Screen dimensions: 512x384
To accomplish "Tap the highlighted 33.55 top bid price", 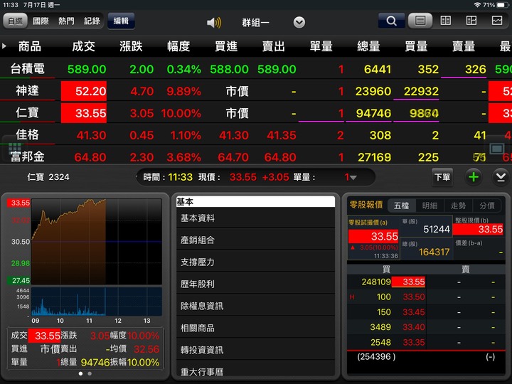I will tap(408, 282).
